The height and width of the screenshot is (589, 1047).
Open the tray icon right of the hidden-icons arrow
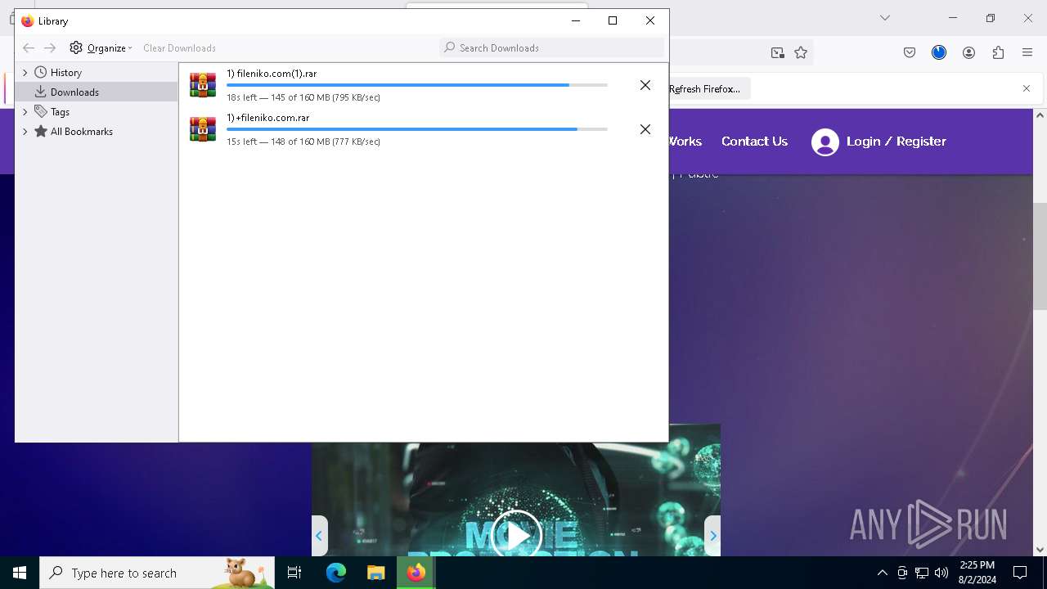pos(902,573)
